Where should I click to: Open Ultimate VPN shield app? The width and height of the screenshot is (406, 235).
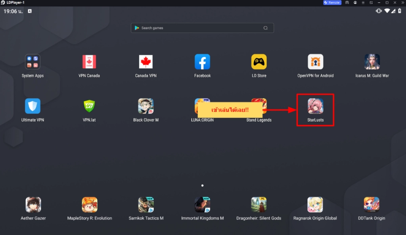33,106
